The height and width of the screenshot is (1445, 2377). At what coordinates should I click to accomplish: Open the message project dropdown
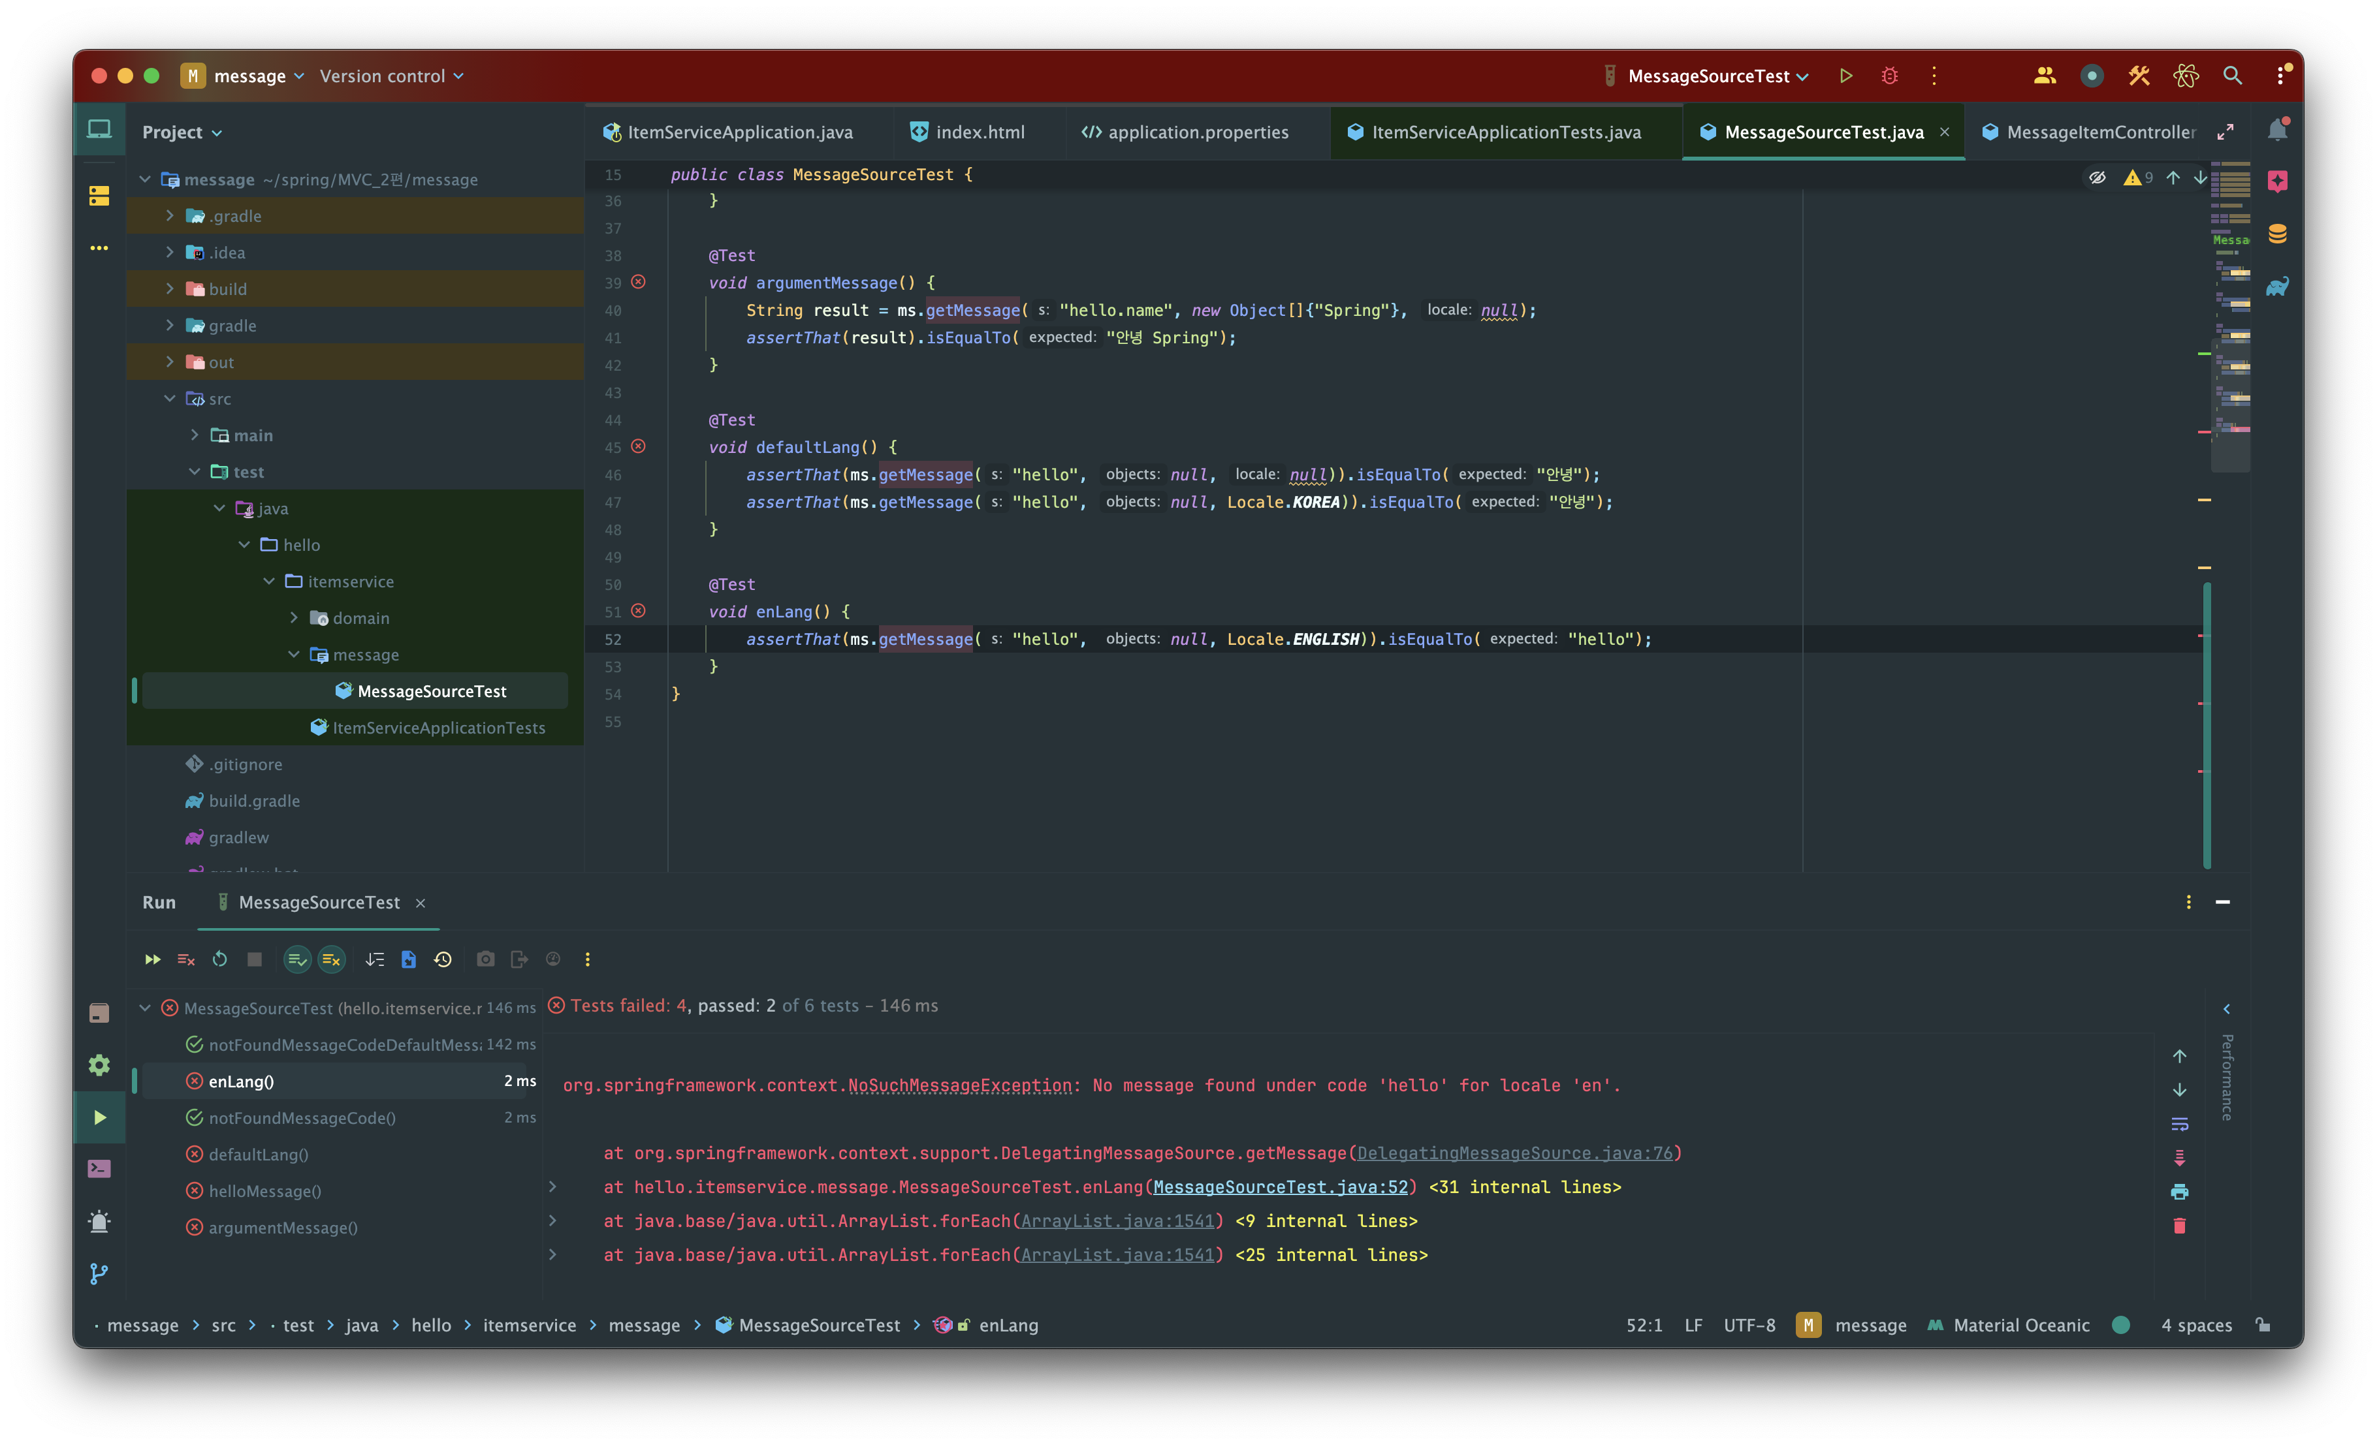[x=243, y=75]
